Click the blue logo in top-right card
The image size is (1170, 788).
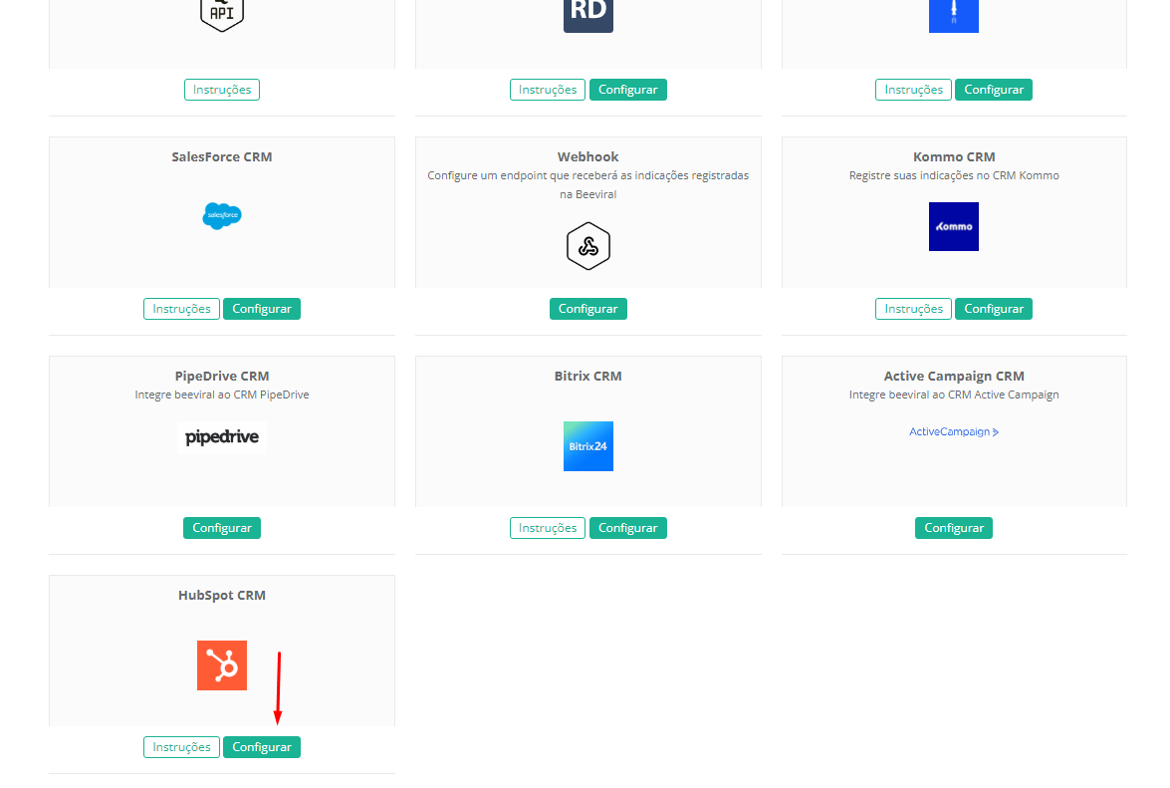954,16
